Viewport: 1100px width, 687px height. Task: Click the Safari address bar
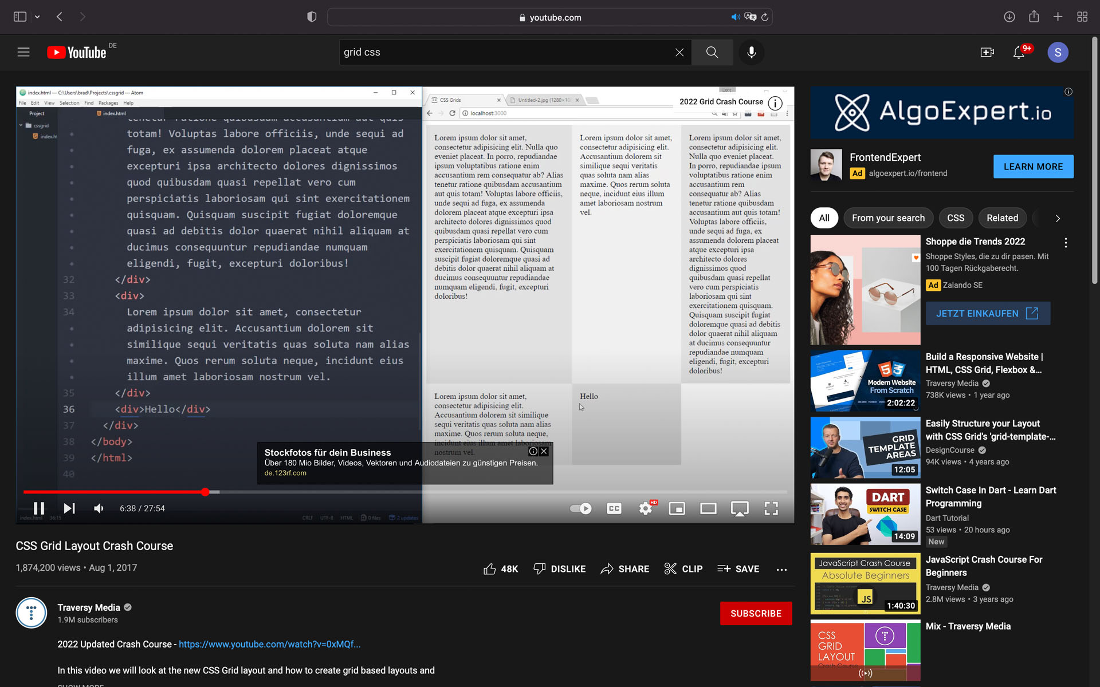550,17
